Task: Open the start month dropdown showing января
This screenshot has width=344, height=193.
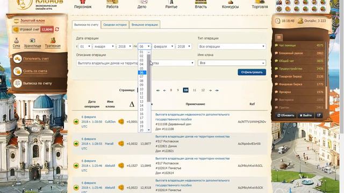Action: pos(104,47)
